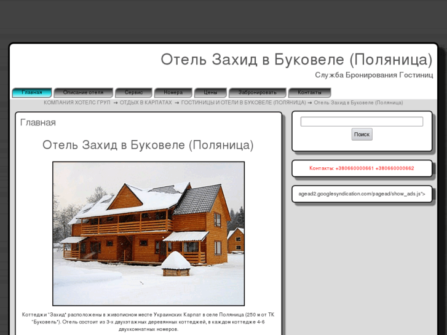Click the Забронировать tab
This screenshot has height=335, width=447.
click(x=257, y=93)
